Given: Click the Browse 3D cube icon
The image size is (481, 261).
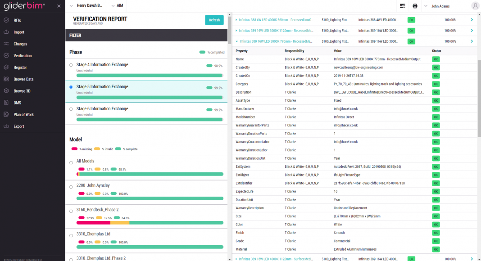Looking at the screenshot, I should 6,91.
